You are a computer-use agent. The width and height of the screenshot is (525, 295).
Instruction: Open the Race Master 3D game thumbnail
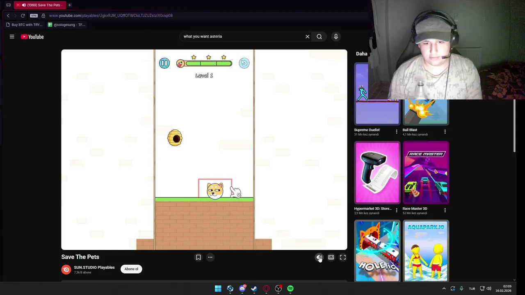pyautogui.click(x=426, y=172)
